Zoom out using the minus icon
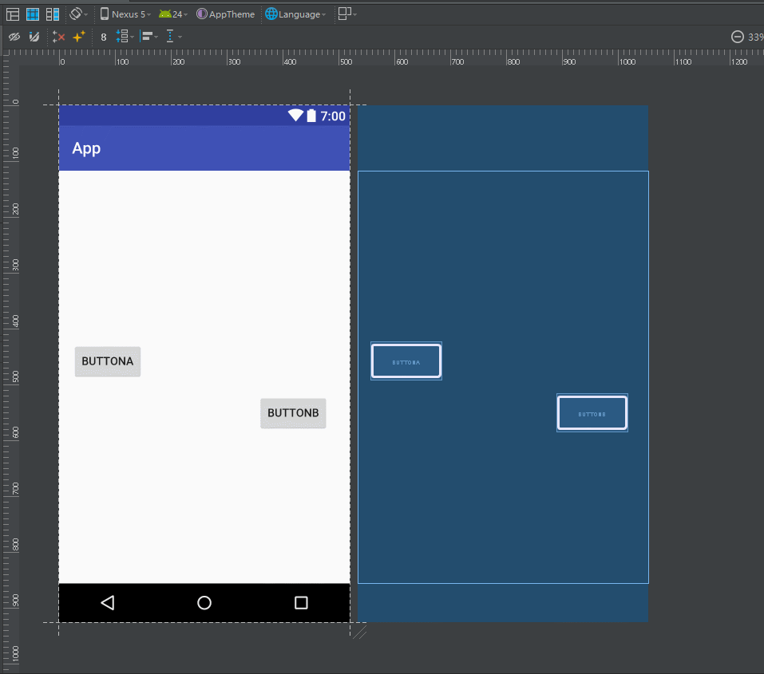This screenshot has width=764, height=674. tap(738, 37)
